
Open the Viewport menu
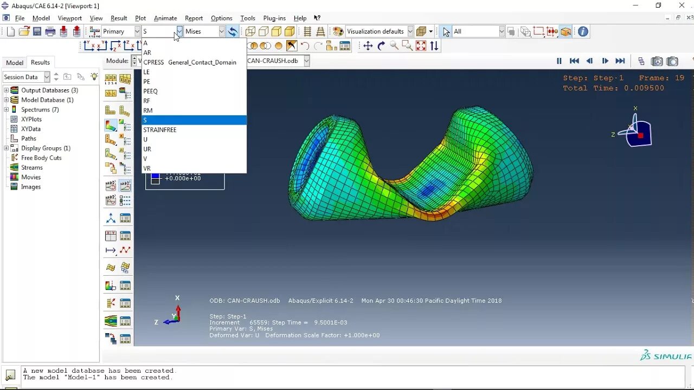pos(69,18)
